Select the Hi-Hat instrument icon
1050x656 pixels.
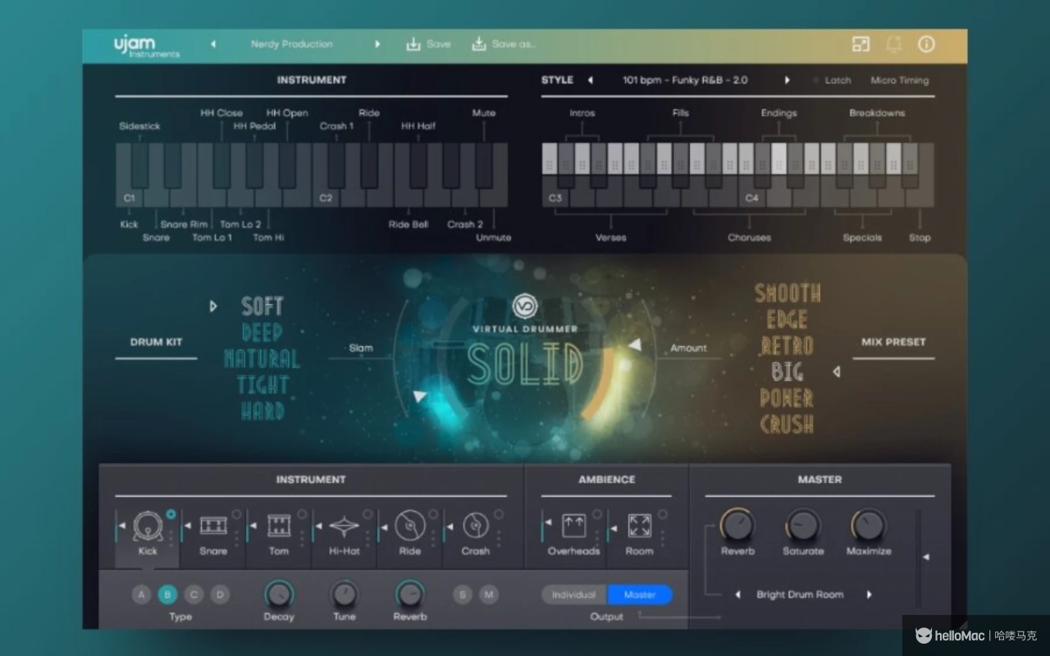(x=345, y=526)
